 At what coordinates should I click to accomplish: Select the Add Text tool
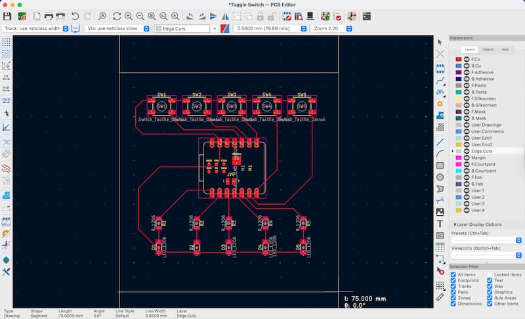pyautogui.click(x=440, y=223)
